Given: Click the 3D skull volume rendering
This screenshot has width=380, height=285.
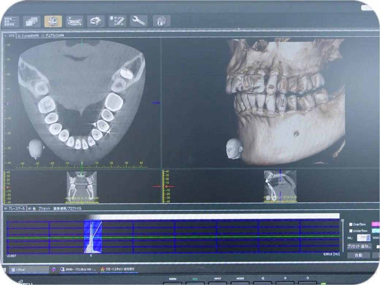Looking at the screenshot, I should [x=285, y=102].
